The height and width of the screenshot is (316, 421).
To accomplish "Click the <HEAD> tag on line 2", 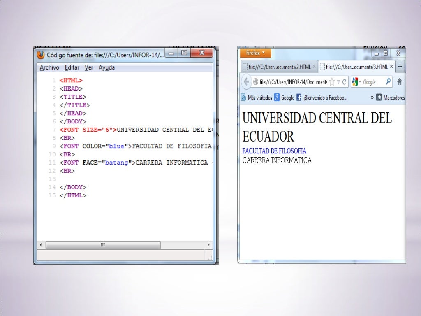I will point(71,89).
